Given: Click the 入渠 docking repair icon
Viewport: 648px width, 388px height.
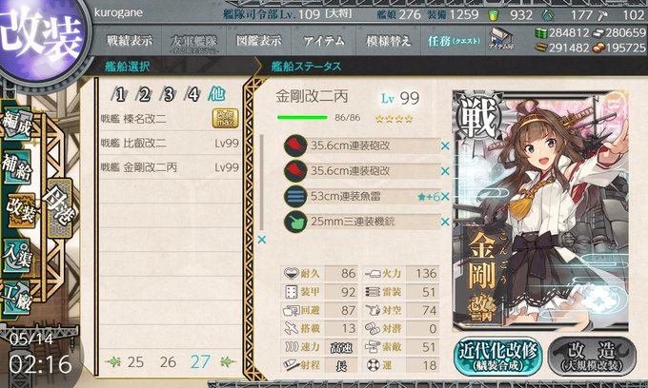Looking at the screenshot, I should point(16,255).
